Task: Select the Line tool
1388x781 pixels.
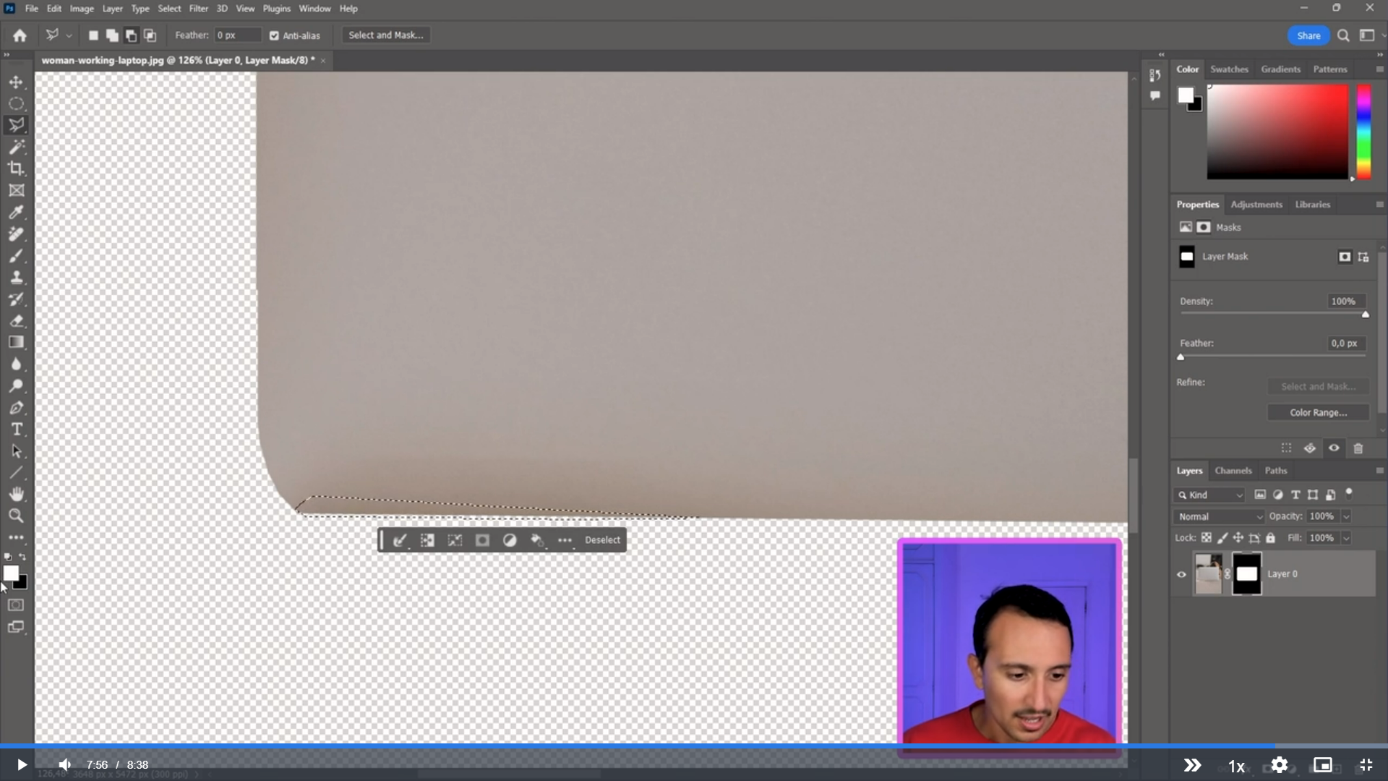Action: 16,472
